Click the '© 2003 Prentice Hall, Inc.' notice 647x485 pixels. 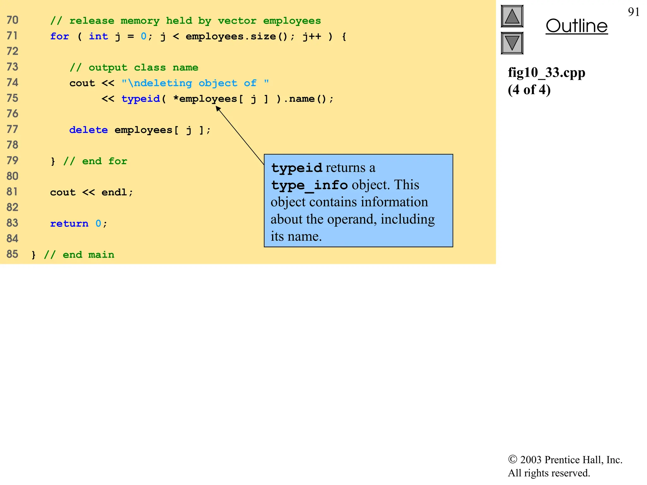(x=565, y=460)
